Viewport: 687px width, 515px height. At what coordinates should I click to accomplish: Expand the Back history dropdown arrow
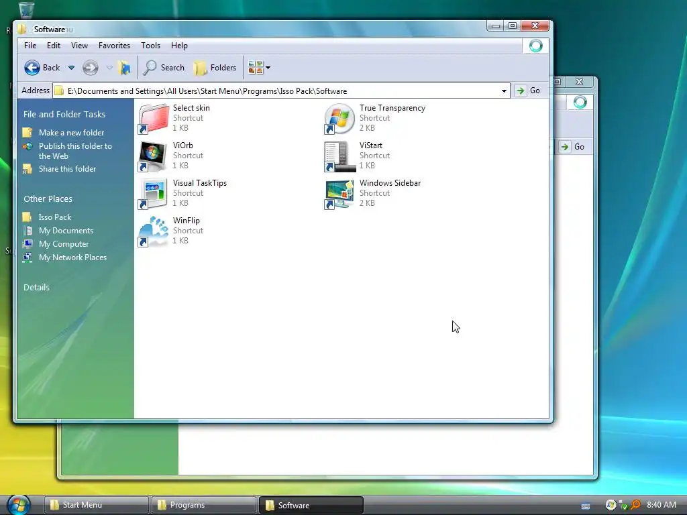pos(71,68)
